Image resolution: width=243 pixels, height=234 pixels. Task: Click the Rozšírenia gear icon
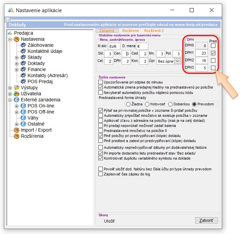click(17, 136)
